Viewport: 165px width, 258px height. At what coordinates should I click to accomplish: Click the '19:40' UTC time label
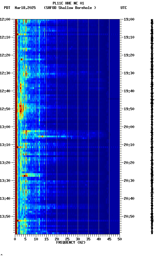pos(129,91)
